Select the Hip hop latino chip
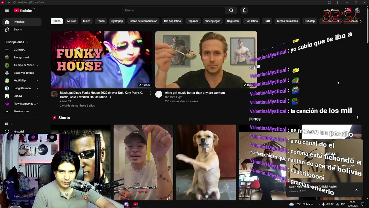 click(x=172, y=21)
